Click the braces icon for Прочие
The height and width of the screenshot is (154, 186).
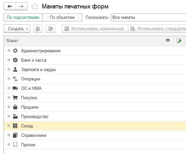[15, 145]
